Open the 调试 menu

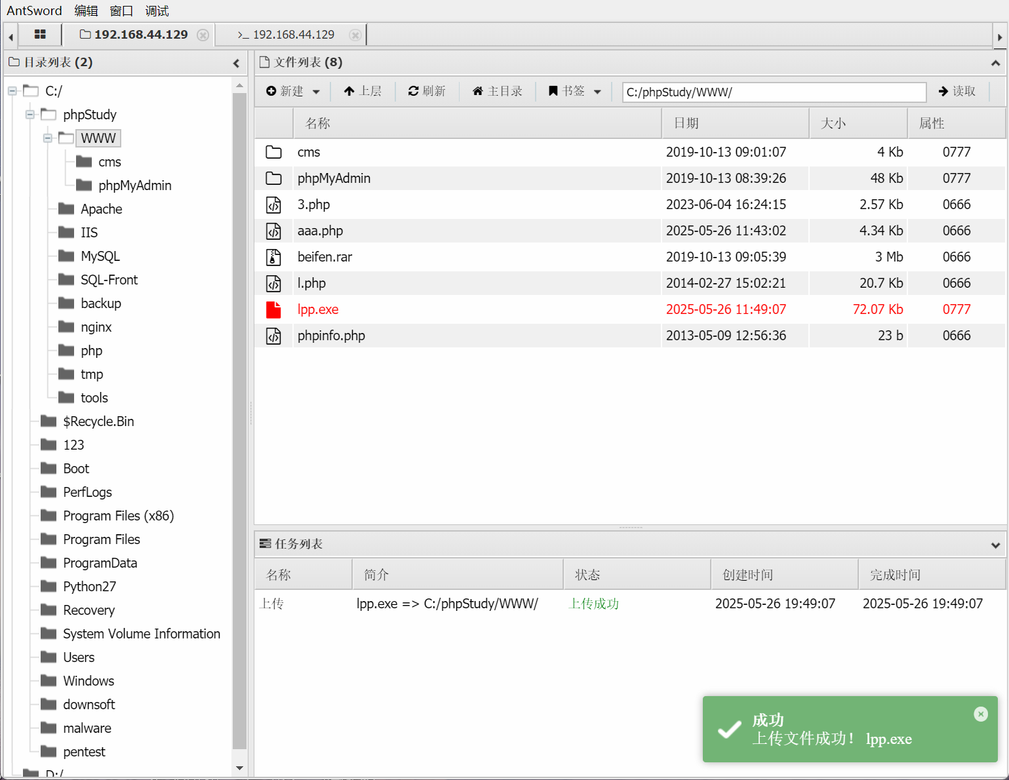[157, 10]
